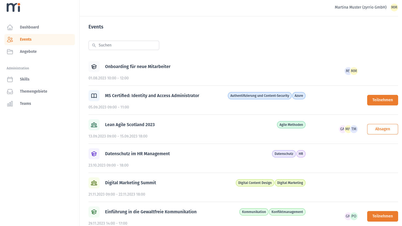This screenshot has width=402, height=226.
Task: Join the MS Certified event via Teilnehmen
Action: click(382, 100)
